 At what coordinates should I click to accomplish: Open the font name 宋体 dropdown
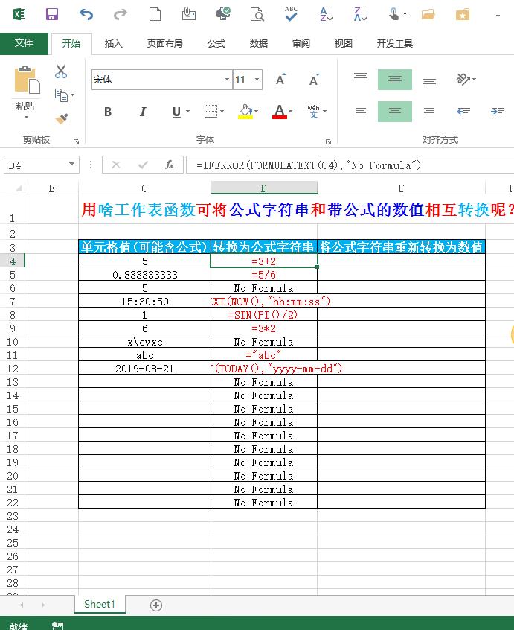pyautogui.click(x=227, y=79)
